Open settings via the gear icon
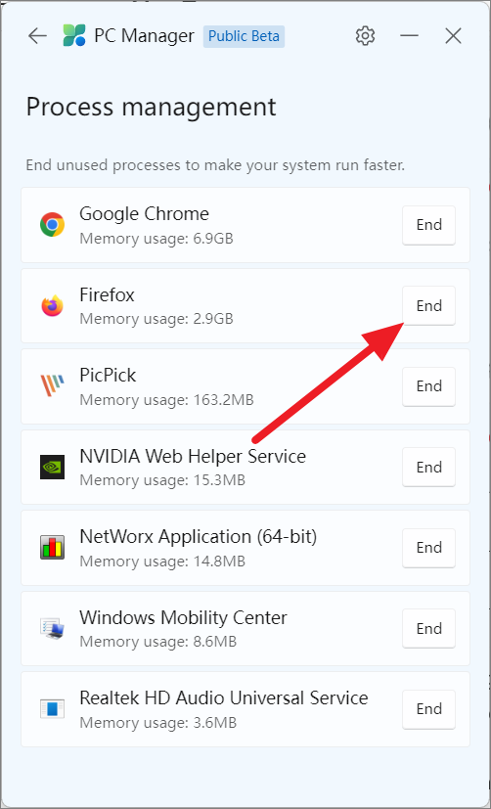Image resolution: width=491 pixels, height=809 pixels. [365, 36]
